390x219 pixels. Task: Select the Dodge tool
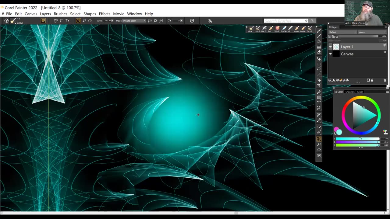(319, 120)
